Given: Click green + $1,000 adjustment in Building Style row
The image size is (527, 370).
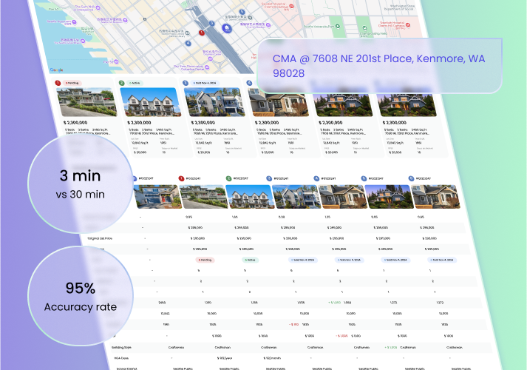Looking at the screenshot, I should 390,348.
